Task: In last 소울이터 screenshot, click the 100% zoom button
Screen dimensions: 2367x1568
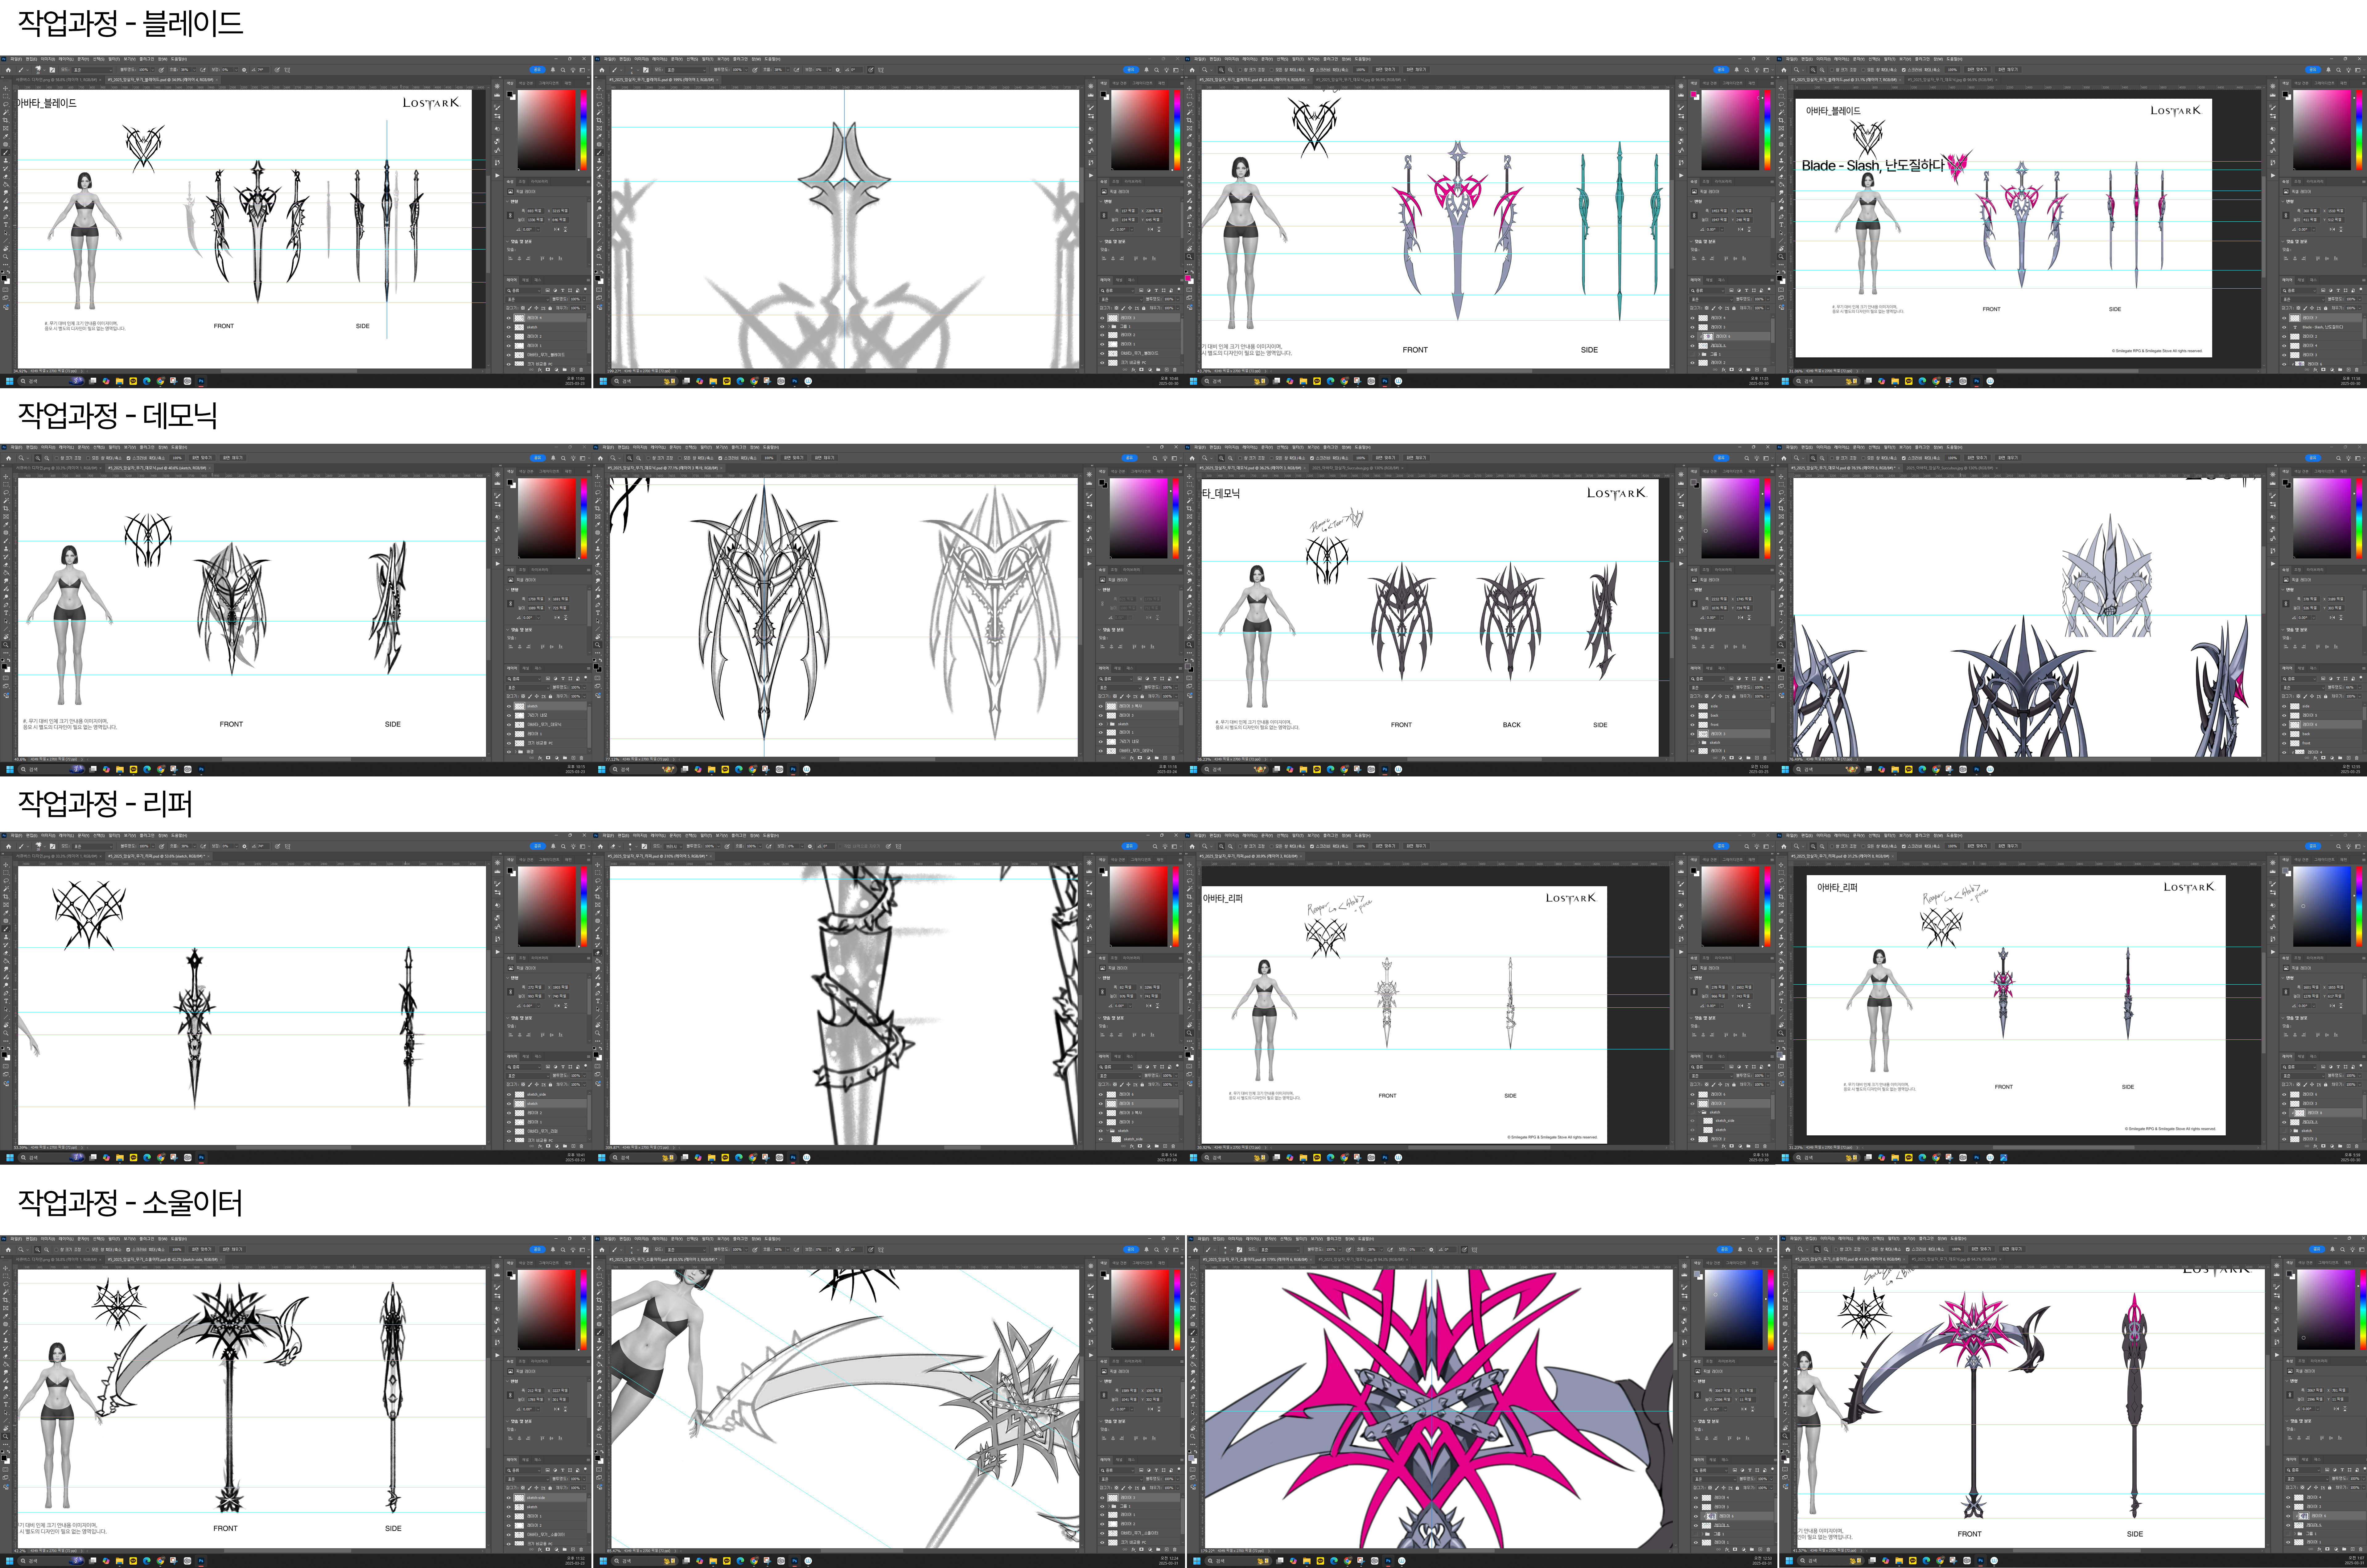Action: (x=1956, y=1249)
